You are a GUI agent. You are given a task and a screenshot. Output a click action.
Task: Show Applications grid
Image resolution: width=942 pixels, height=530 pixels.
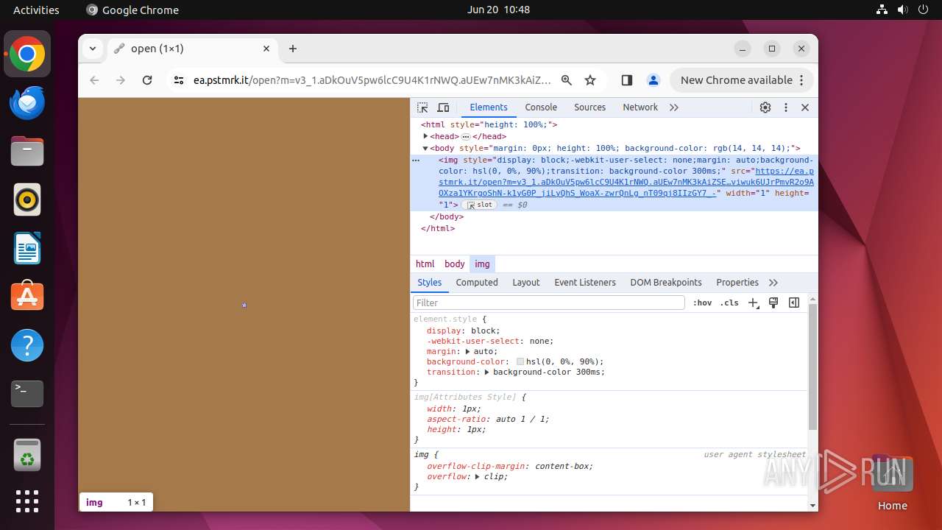27,501
